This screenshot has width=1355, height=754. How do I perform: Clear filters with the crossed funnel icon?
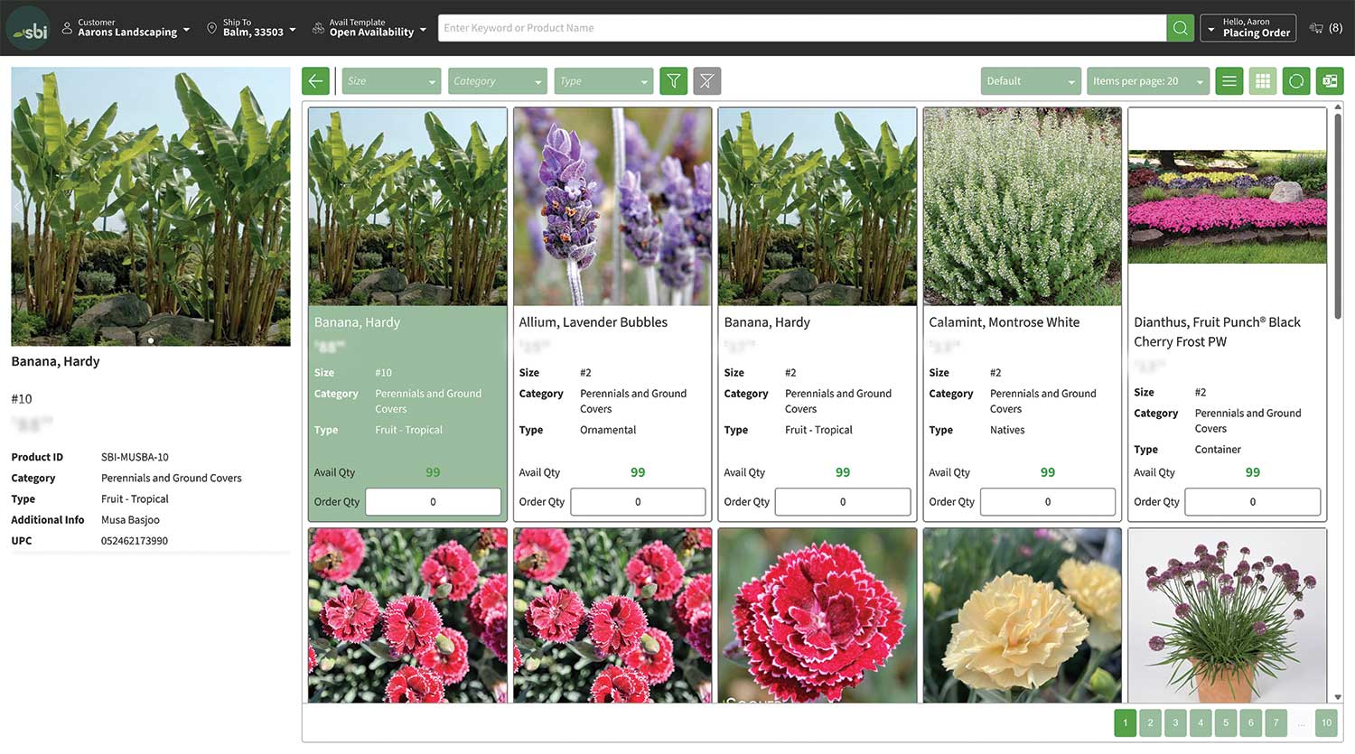[x=706, y=81]
